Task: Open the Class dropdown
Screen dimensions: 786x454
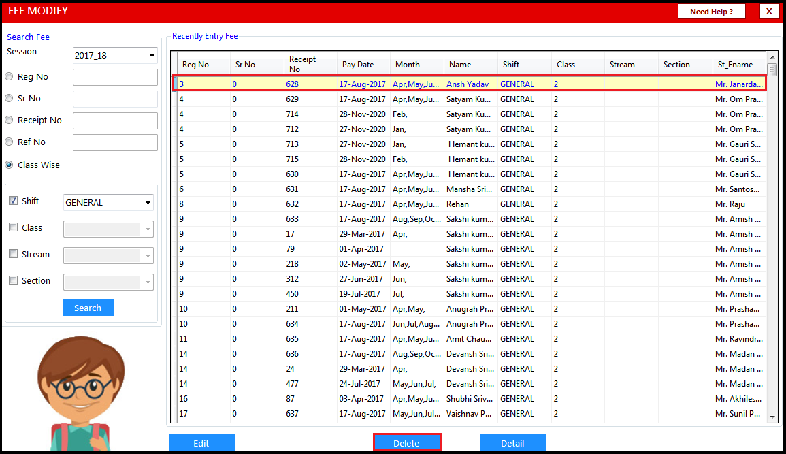Action: (x=108, y=229)
